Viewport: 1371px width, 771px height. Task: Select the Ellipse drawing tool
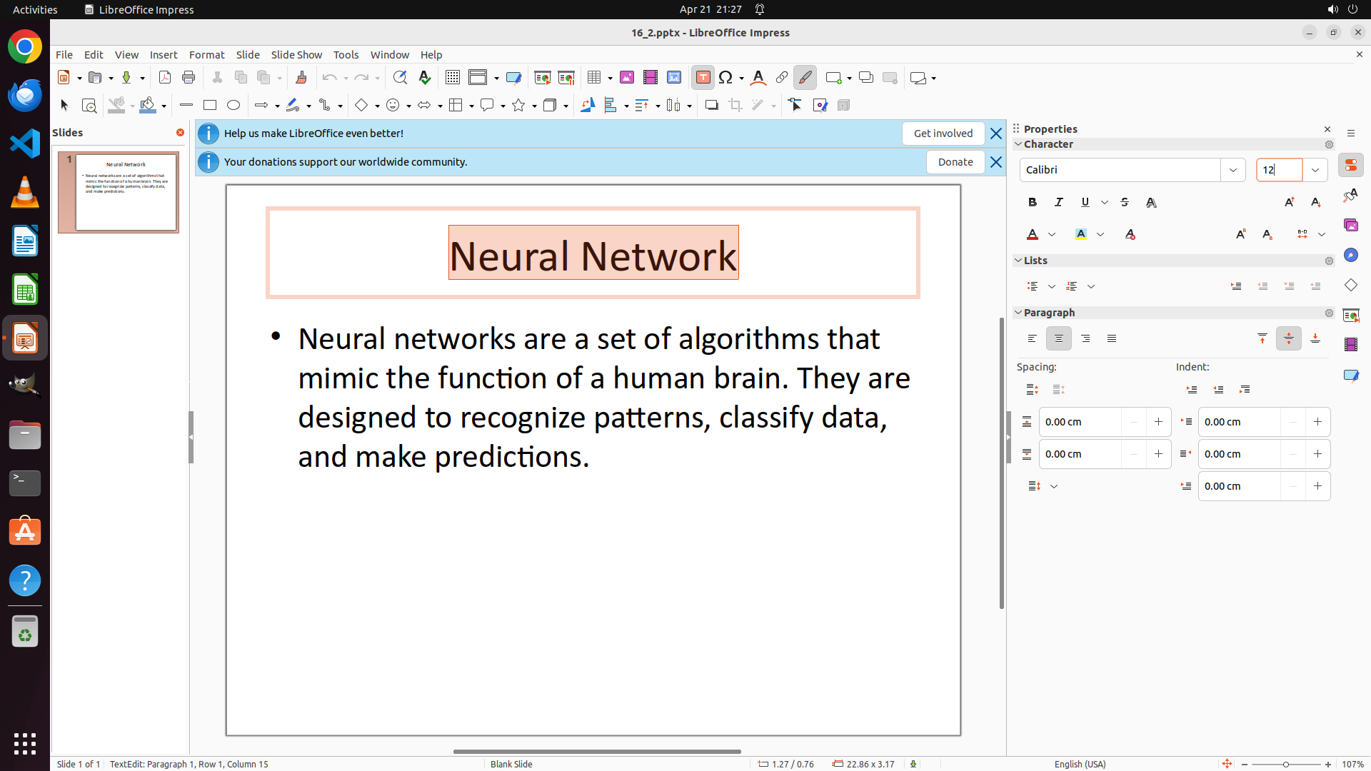(x=233, y=105)
